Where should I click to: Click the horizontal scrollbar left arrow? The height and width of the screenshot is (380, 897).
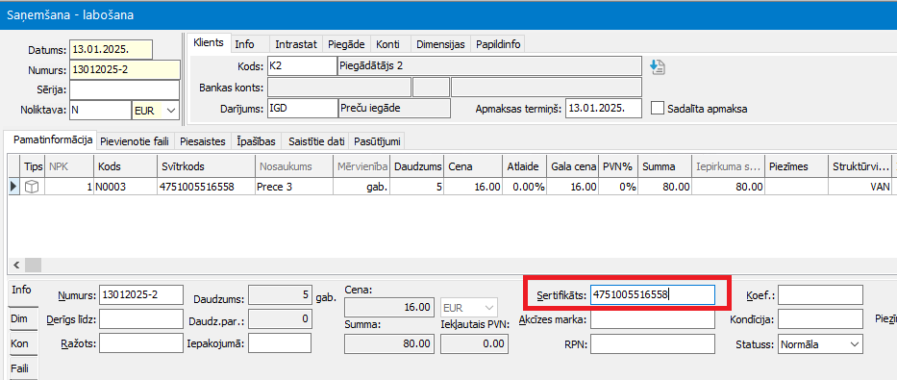16,265
